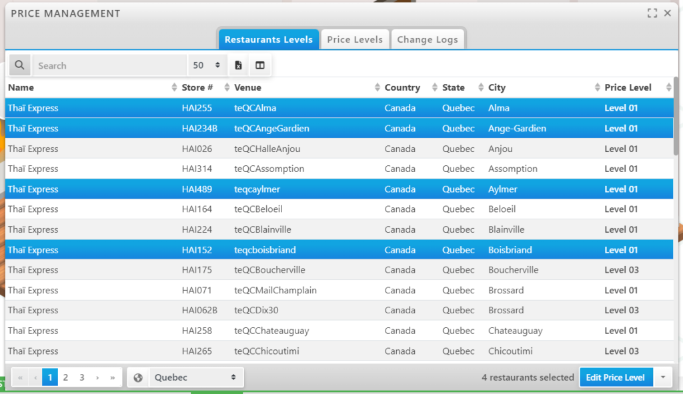Go to the next page arrow
This screenshot has height=394, width=683.
point(97,377)
